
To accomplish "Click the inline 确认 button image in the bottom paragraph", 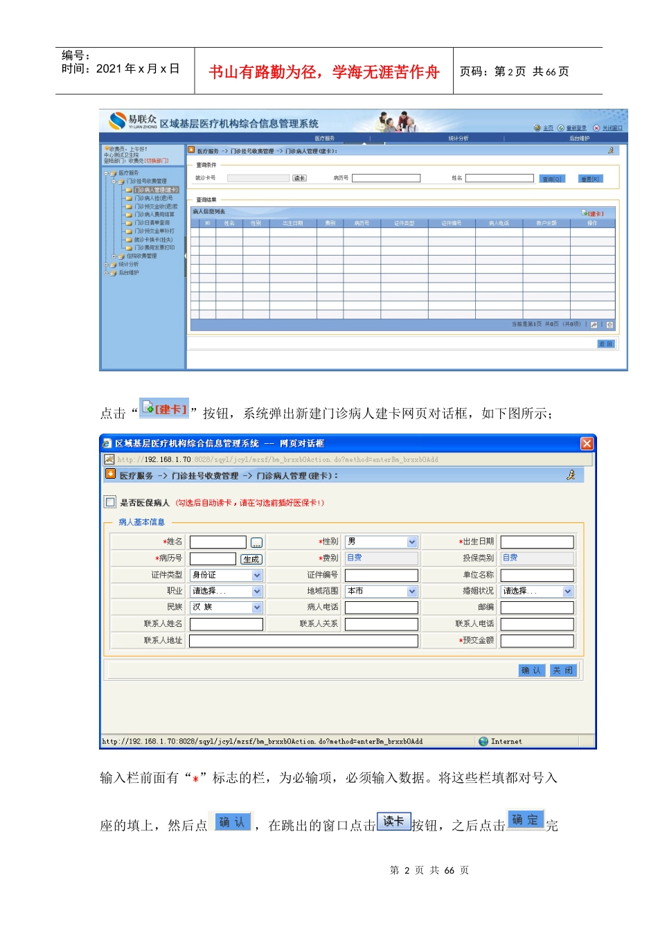I will coord(231,822).
